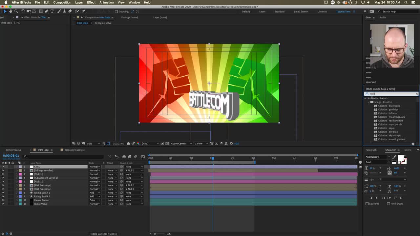This screenshot has width=420, height=236.
Task: Switch to the Render Queue tab
Action: click(x=13, y=150)
